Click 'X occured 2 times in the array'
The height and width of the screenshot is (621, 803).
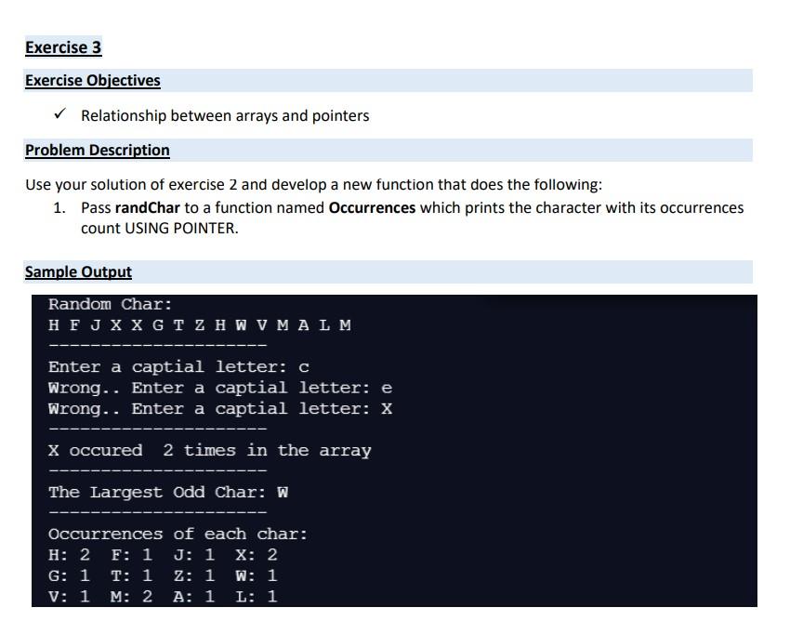pos(210,450)
